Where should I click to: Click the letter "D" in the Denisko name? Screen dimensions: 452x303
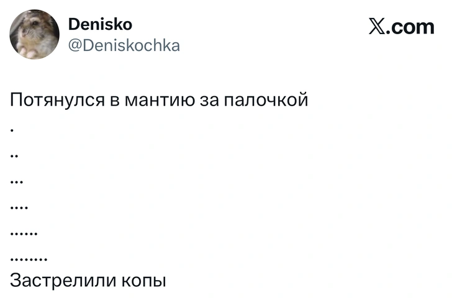pos(73,25)
